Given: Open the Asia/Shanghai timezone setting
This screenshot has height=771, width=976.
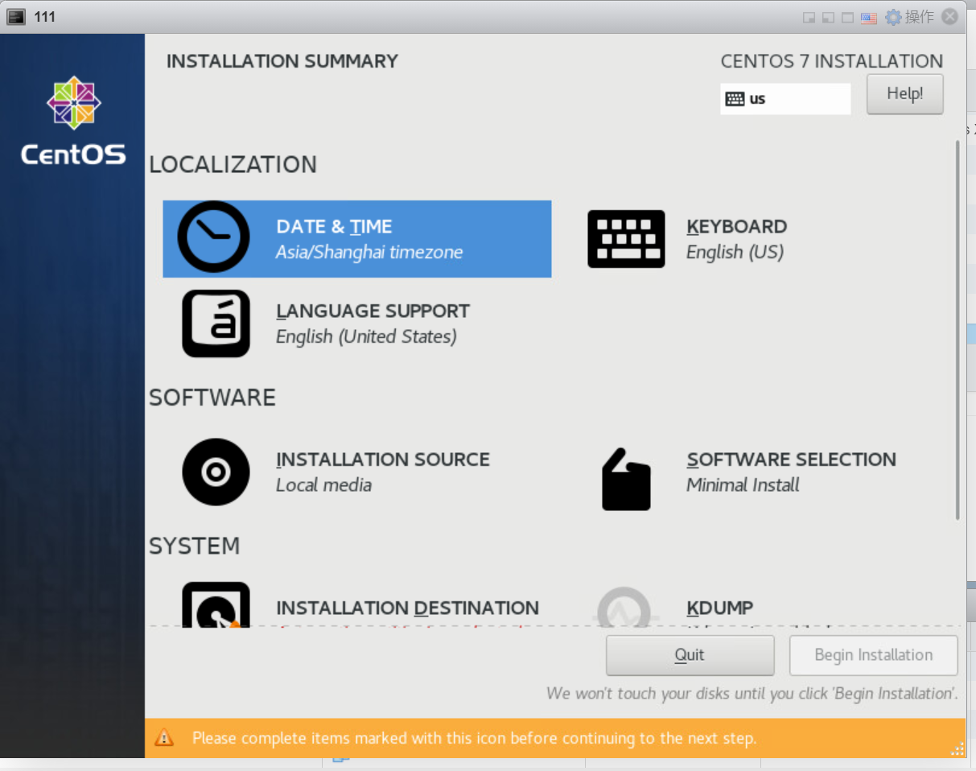Looking at the screenshot, I should (x=369, y=252).
